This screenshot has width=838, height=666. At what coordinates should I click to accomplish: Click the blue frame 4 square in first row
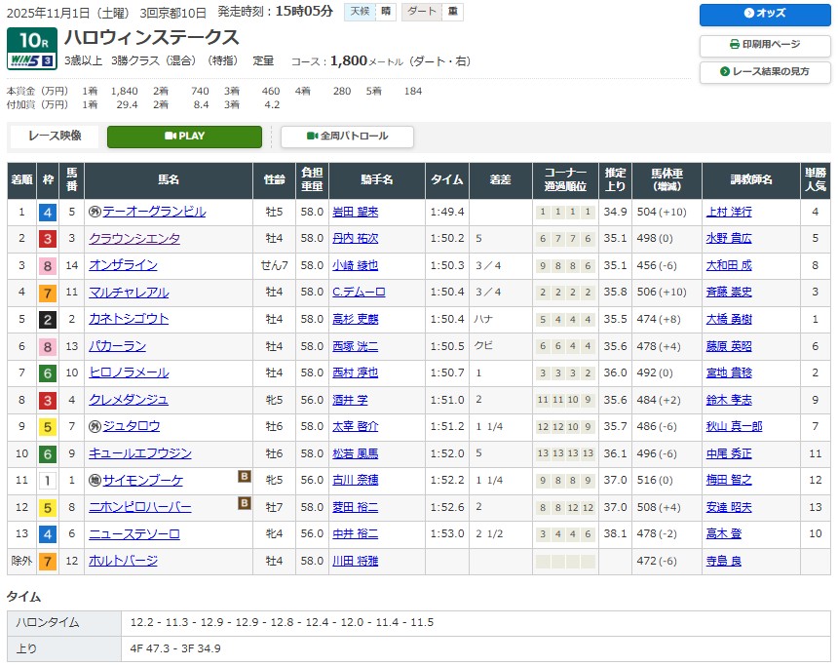(x=47, y=212)
